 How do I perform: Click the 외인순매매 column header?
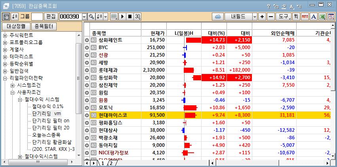point(274,33)
